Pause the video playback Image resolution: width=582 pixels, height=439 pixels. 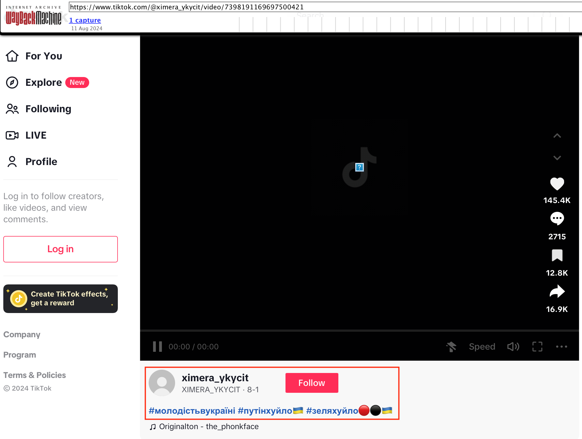(157, 347)
